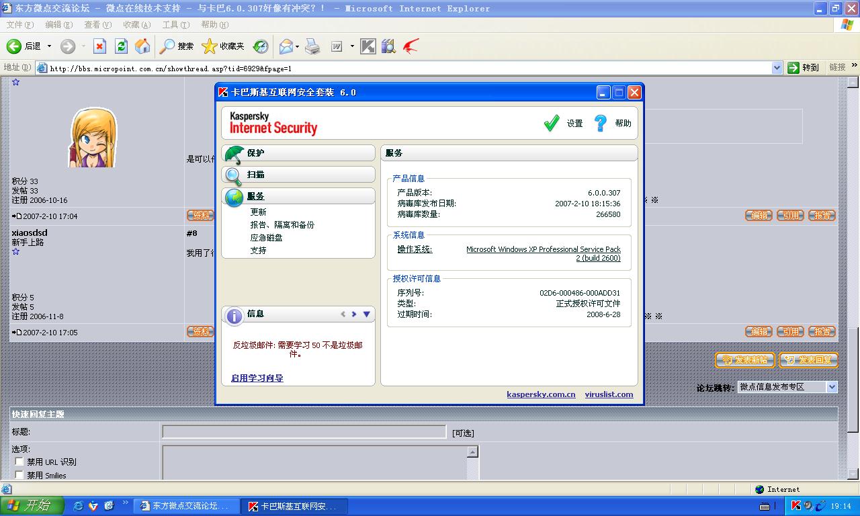The image size is (860, 516).
Task: Open the kaspersky.com.cn link
Action: pyautogui.click(x=541, y=394)
